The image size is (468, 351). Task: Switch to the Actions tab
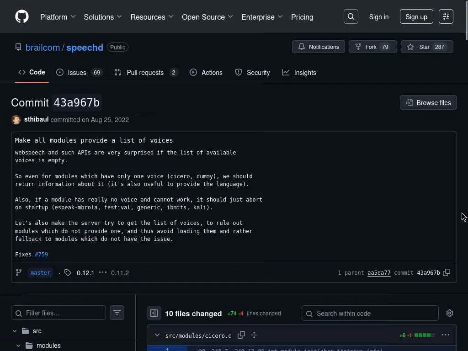[x=206, y=73]
